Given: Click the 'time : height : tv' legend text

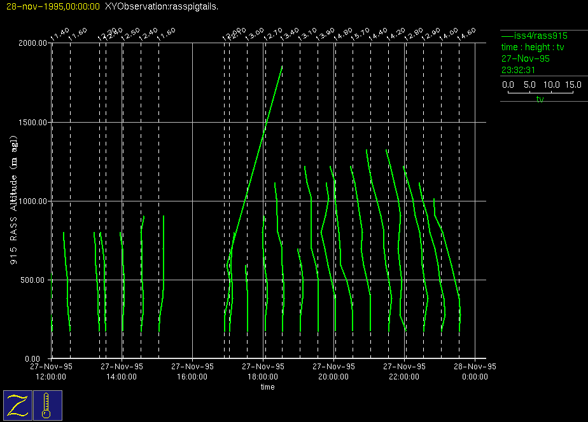Looking at the screenshot, I should [533, 47].
